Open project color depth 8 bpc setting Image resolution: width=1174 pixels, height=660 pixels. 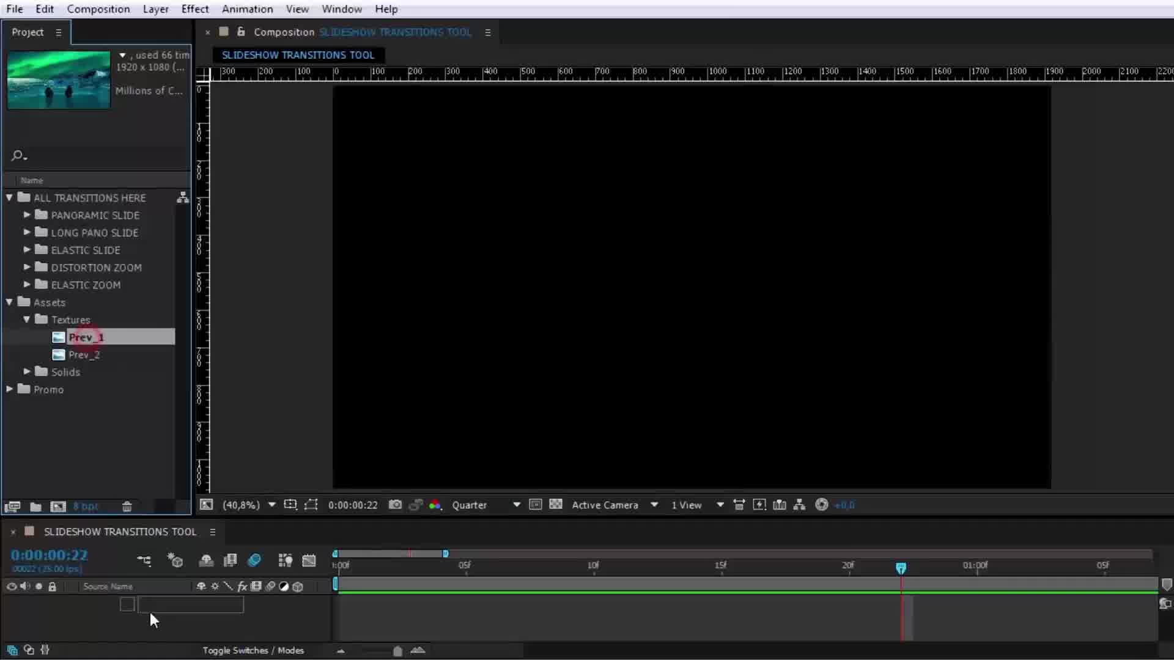(x=86, y=507)
